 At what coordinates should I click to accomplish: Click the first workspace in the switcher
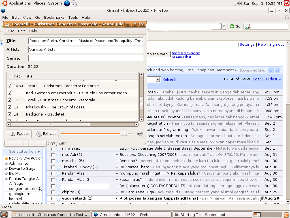[257, 215]
